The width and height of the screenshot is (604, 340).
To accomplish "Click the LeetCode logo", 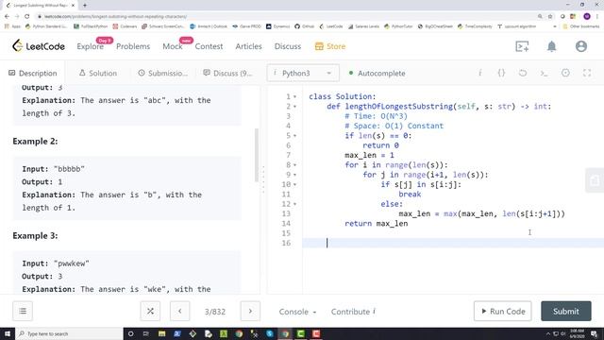I will click(39, 46).
